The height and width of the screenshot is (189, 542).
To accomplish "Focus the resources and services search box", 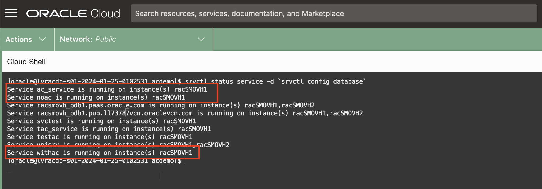I will [333, 13].
